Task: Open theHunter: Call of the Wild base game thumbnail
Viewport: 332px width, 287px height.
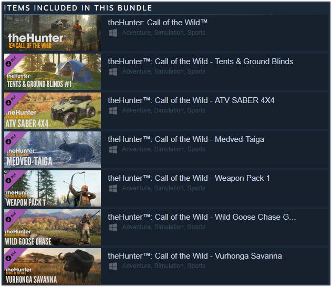Action: click(53, 33)
